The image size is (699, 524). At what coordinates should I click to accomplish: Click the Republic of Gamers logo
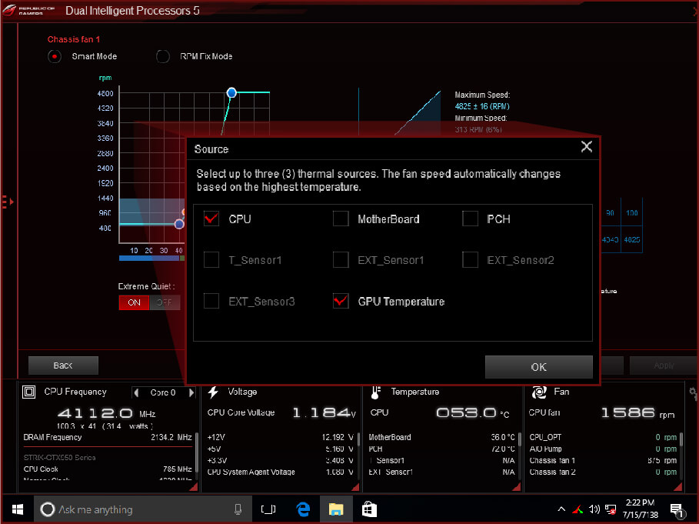click(x=29, y=10)
